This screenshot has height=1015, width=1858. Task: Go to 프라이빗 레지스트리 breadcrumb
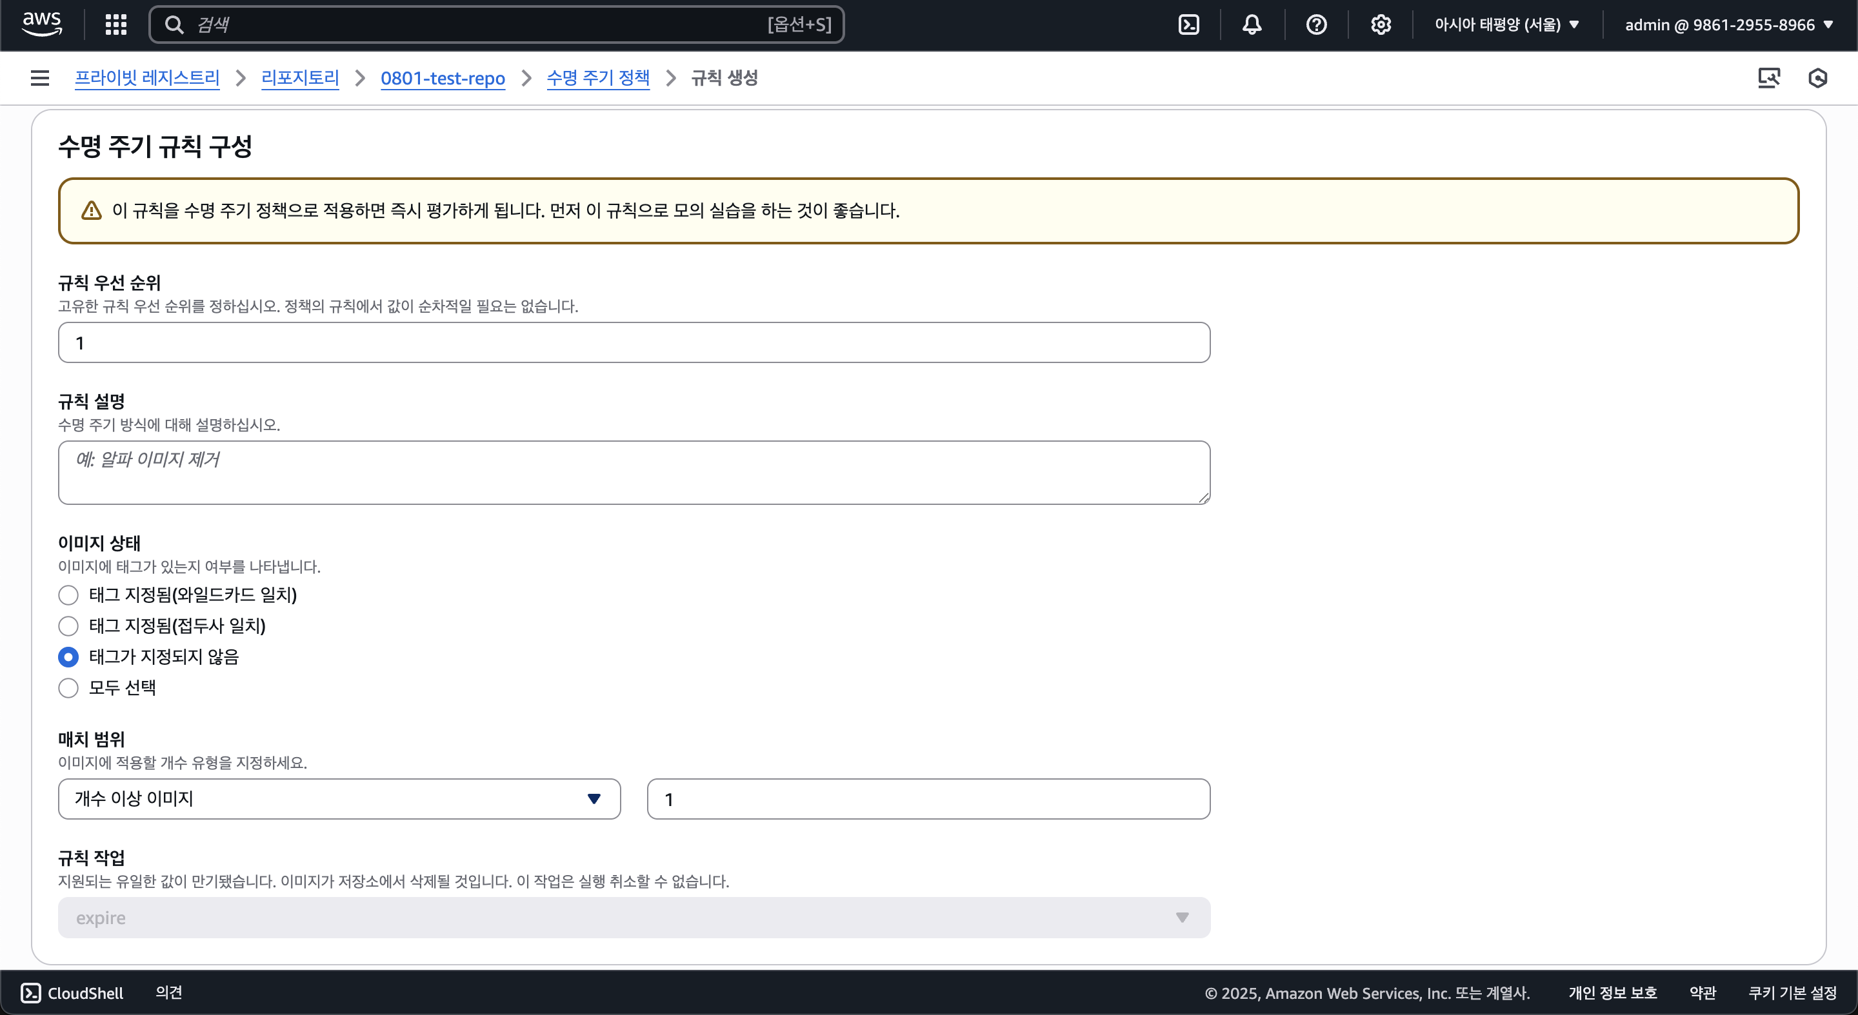(x=147, y=78)
